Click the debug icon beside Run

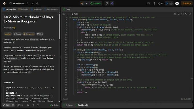click(82, 3)
